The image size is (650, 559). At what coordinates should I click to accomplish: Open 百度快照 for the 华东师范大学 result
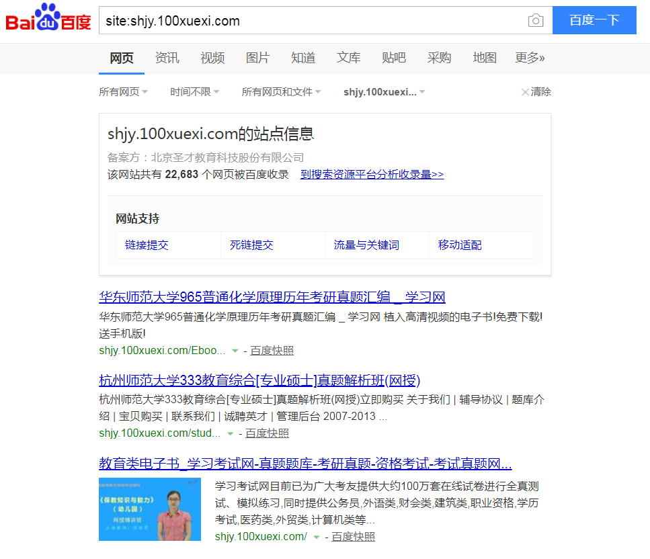pyautogui.click(x=272, y=351)
